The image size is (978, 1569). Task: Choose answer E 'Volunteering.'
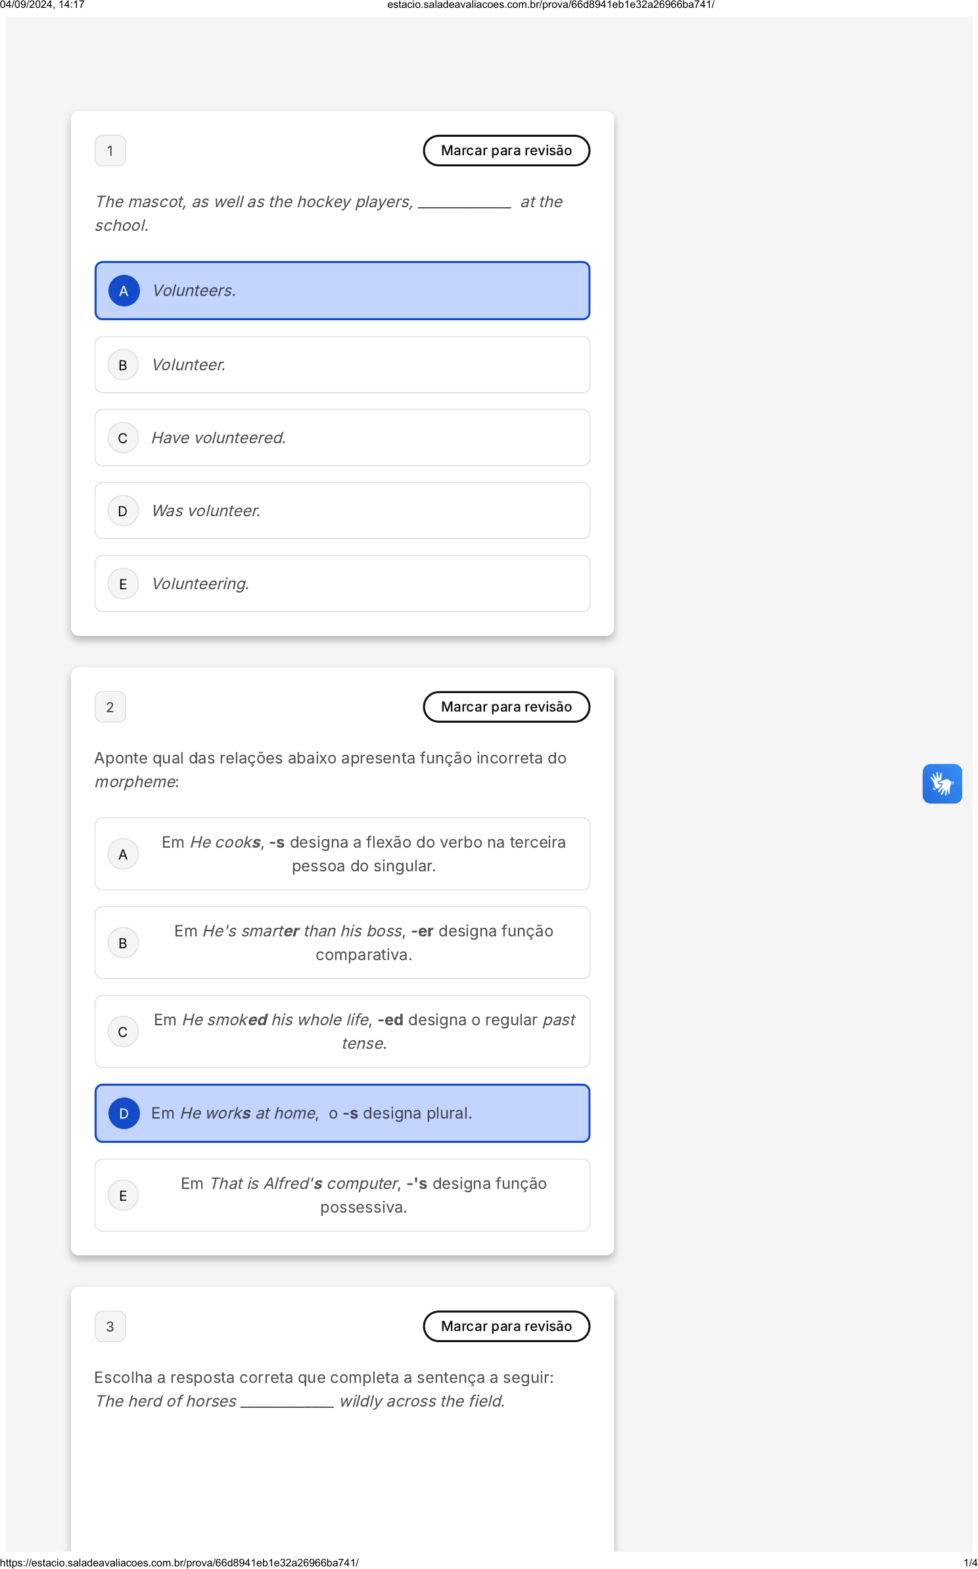coord(342,584)
